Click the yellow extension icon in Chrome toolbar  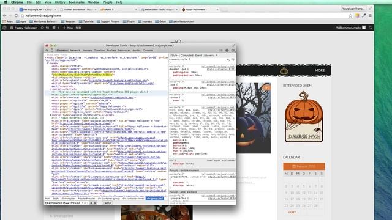coord(357,16)
